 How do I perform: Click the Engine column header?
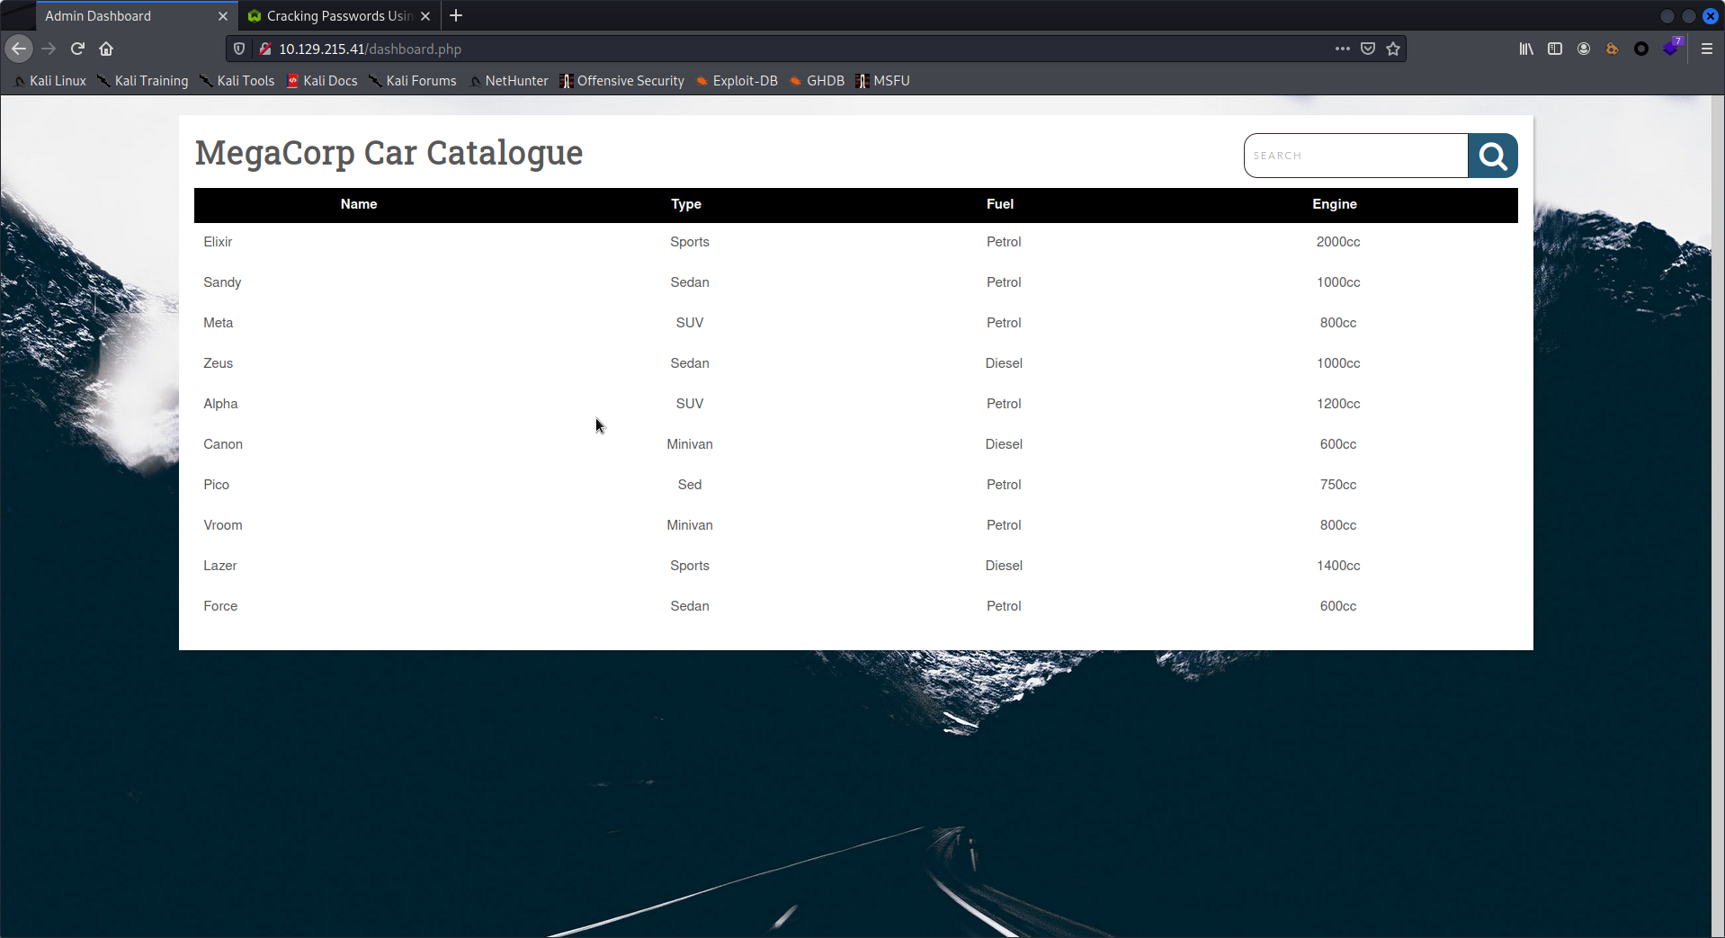tap(1335, 204)
